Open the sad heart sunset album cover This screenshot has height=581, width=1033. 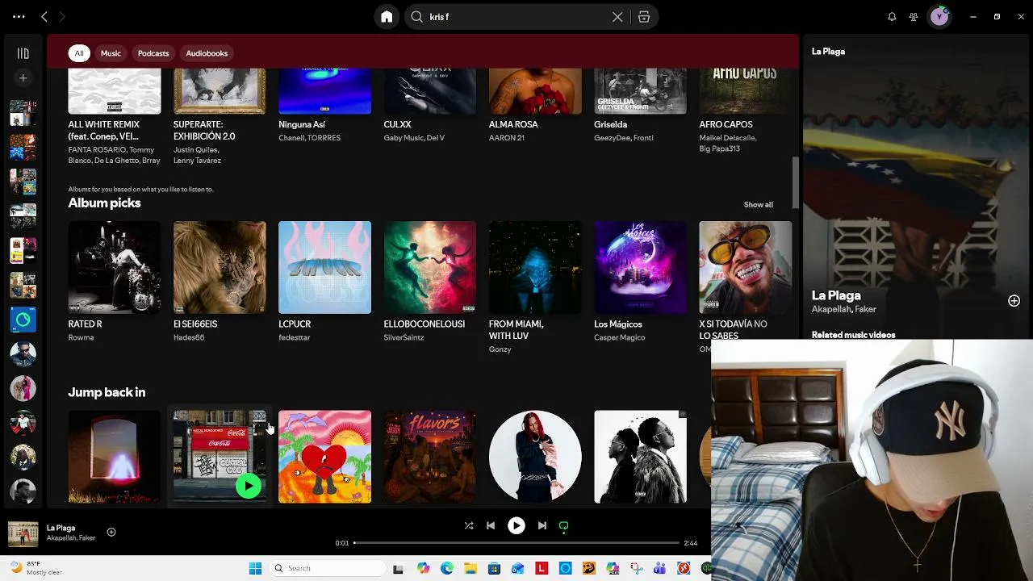pyautogui.click(x=324, y=457)
